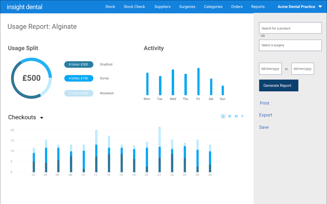The image size is (327, 204).
Task: Click the Search for a product field
Action: tap(290, 28)
